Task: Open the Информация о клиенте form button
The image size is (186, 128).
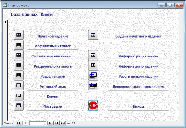Action: pyautogui.click(x=93, y=55)
